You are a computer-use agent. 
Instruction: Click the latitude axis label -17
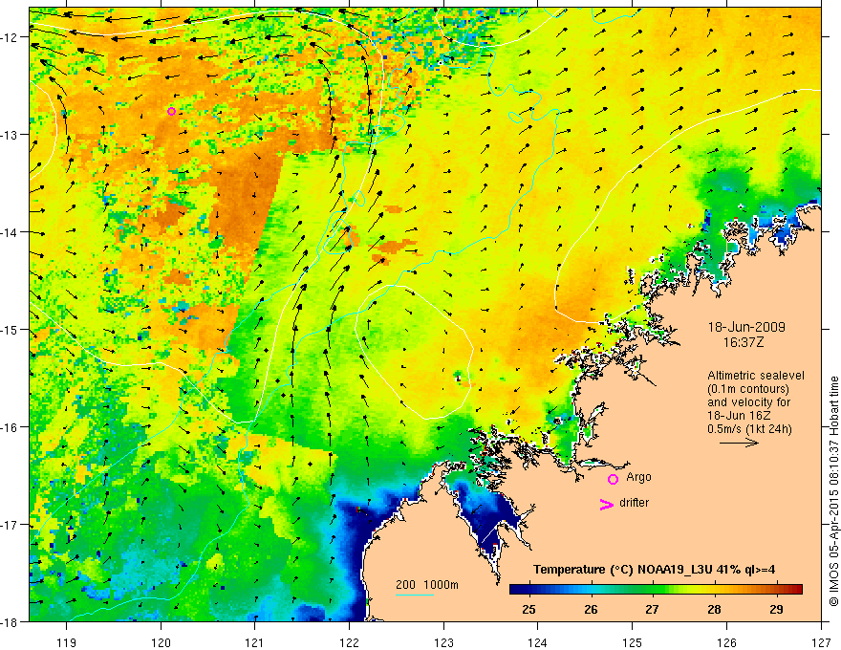[11, 524]
